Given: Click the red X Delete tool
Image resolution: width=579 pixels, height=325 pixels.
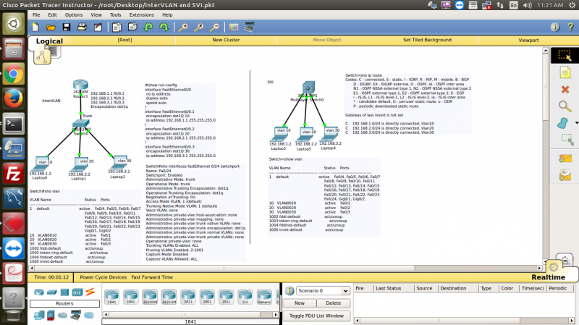Looking at the screenshot, I should (565, 89).
